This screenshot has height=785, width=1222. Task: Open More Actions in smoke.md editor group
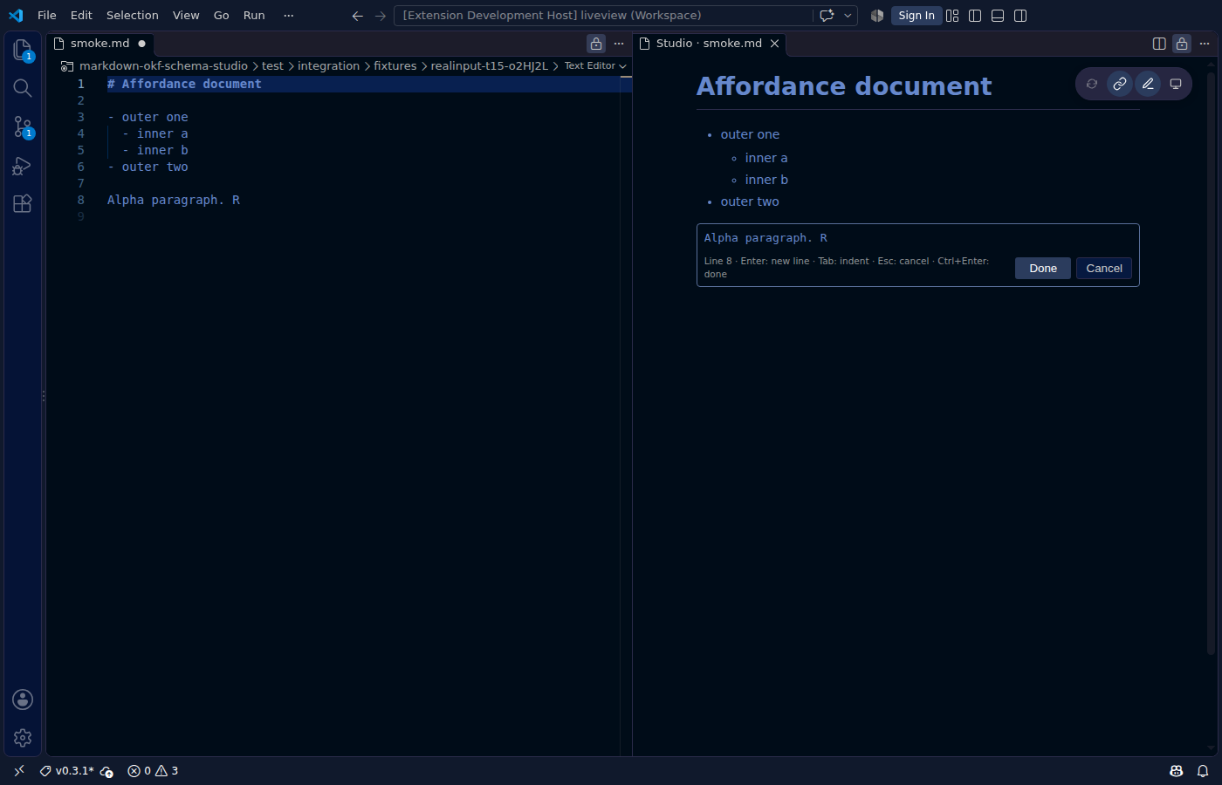(x=619, y=44)
